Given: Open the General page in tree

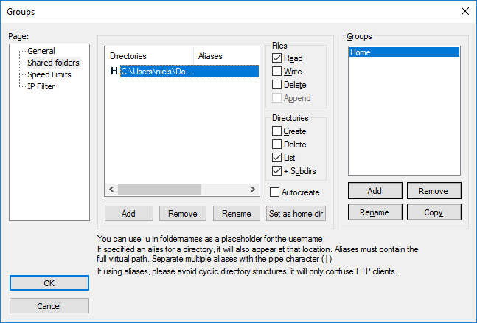Looking at the screenshot, I should click(x=41, y=51).
